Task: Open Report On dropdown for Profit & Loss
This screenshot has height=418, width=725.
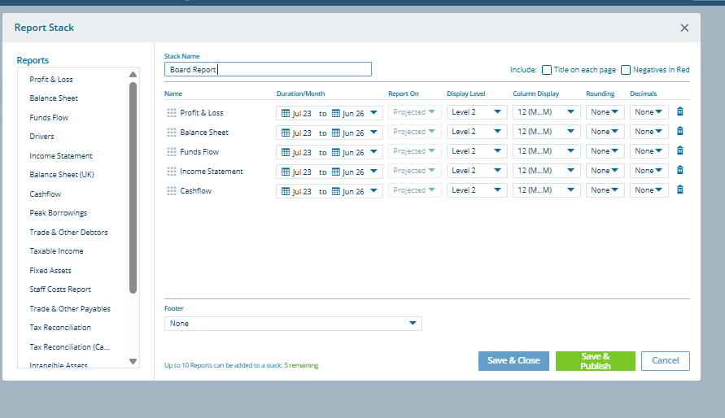Action: (x=414, y=112)
